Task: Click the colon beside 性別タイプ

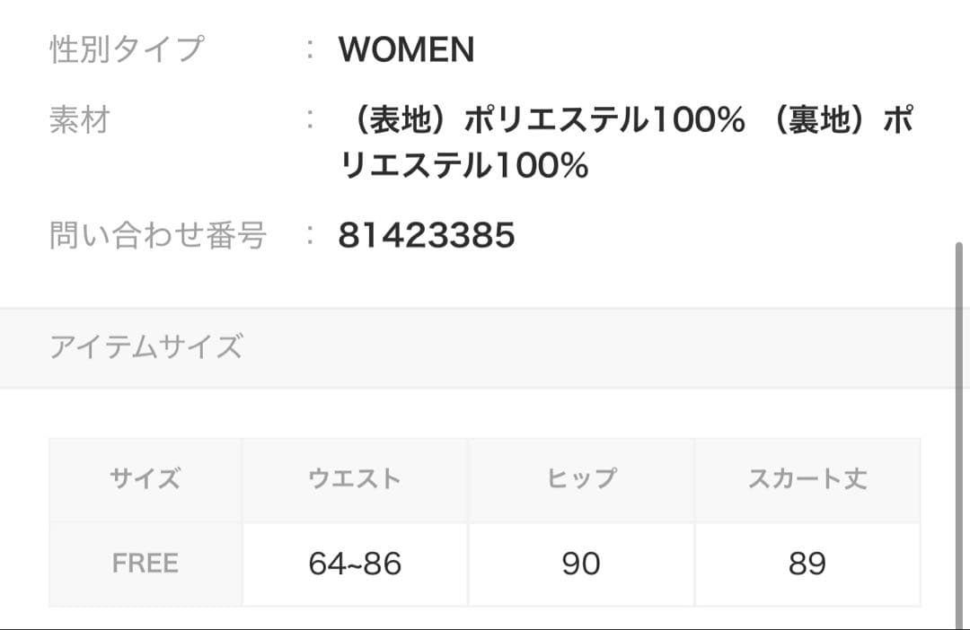Action: click(x=311, y=50)
